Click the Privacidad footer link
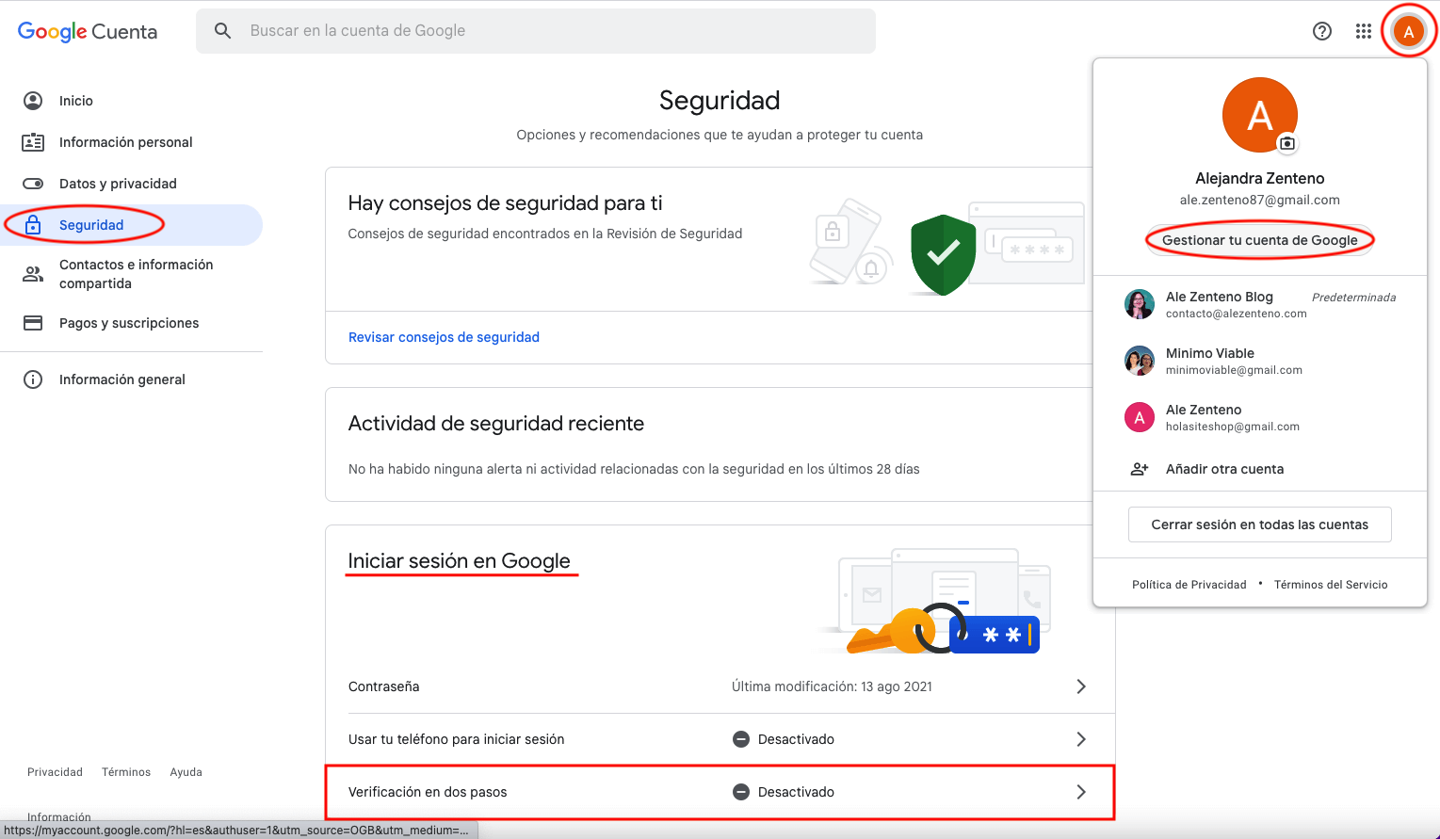This screenshot has width=1440, height=839. 55,772
